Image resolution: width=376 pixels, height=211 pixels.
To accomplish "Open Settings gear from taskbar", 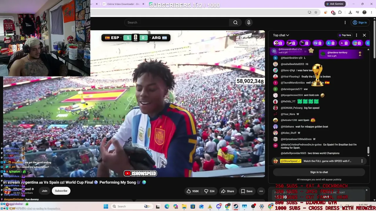I will coord(262,207).
